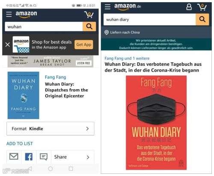Share via the text message bubble icon
The height and width of the screenshot is (176, 214).
[44, 157]
